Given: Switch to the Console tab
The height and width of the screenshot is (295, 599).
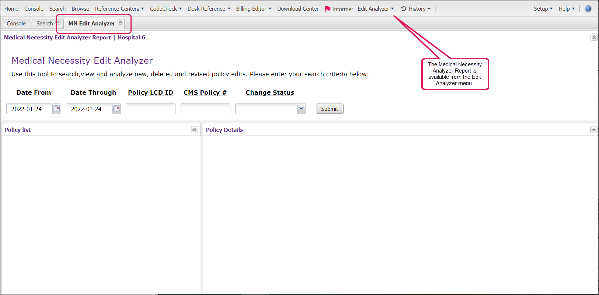Looking at the screenshot, I should click(16, 24).
